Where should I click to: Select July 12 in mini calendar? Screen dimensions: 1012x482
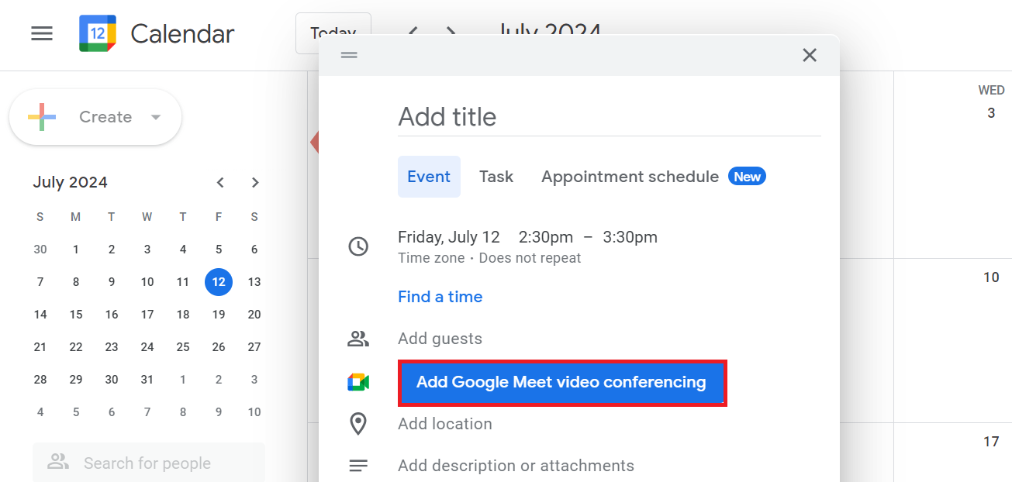(219, 282)
